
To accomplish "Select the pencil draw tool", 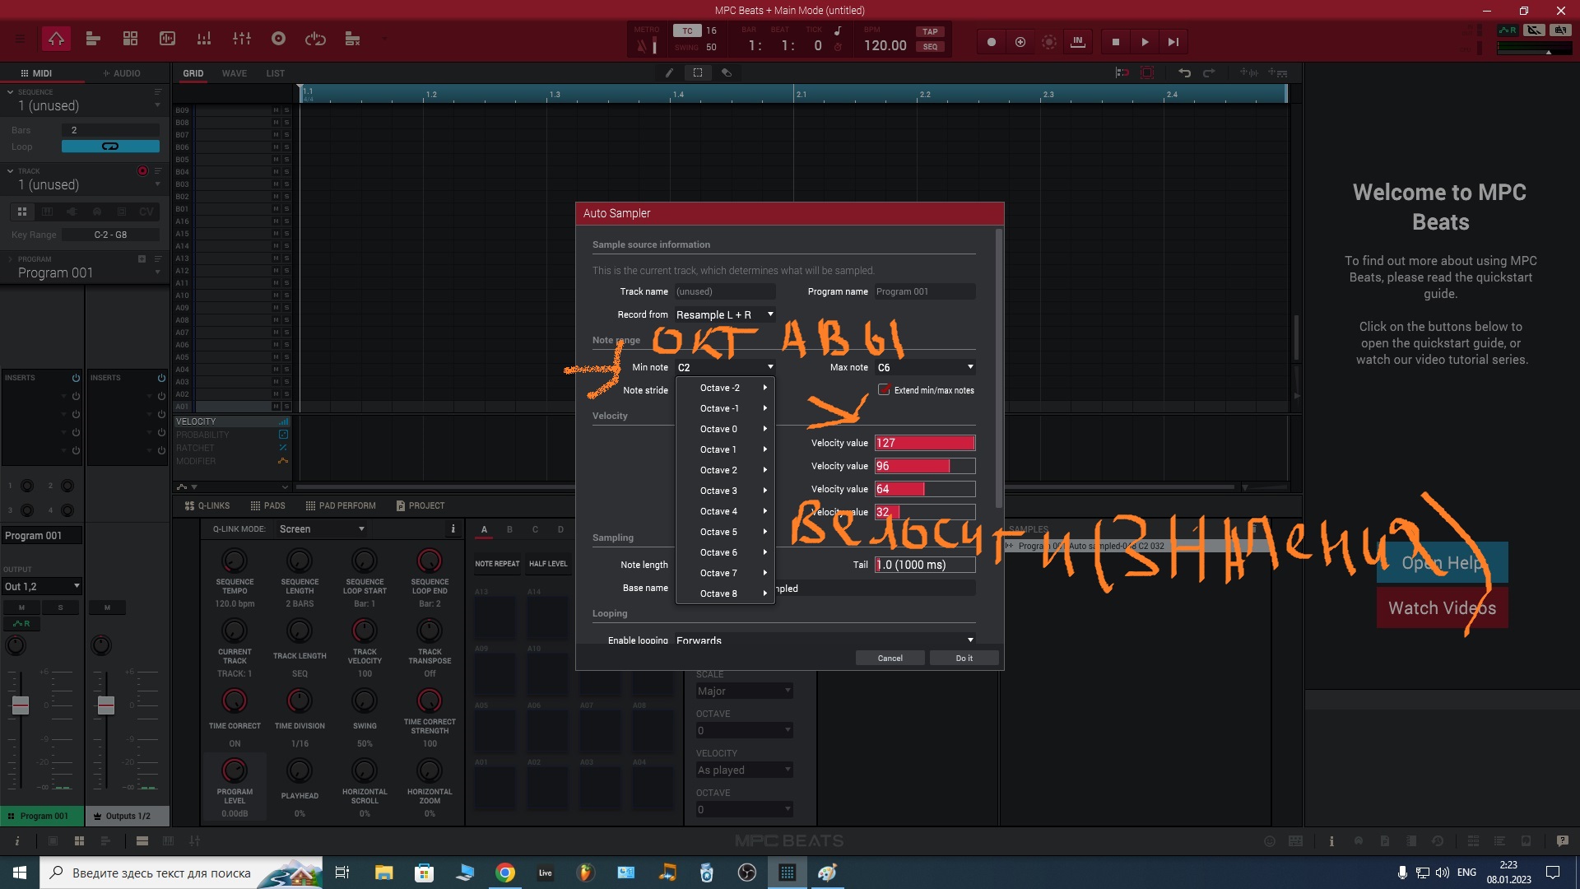I will [x=669, y=72].
